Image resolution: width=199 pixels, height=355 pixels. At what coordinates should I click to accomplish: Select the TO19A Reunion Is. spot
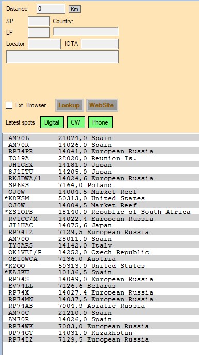click(101, 158)
